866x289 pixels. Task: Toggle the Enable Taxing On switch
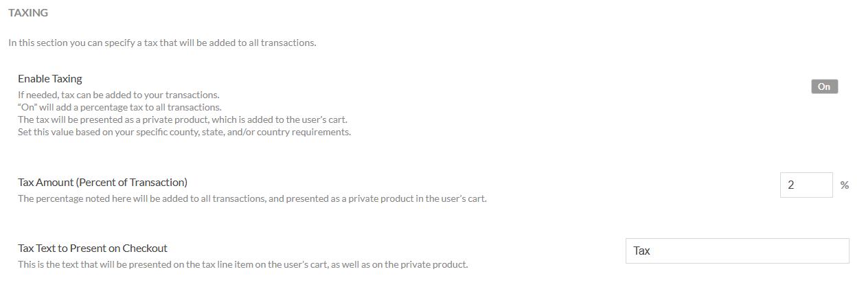824,86
